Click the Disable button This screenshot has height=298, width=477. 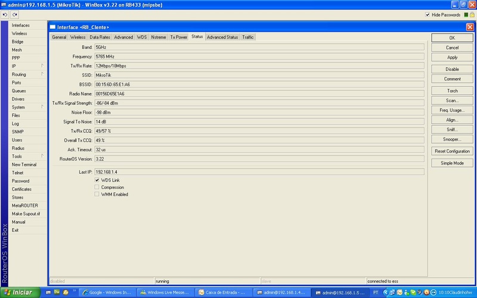pos(452,69)
